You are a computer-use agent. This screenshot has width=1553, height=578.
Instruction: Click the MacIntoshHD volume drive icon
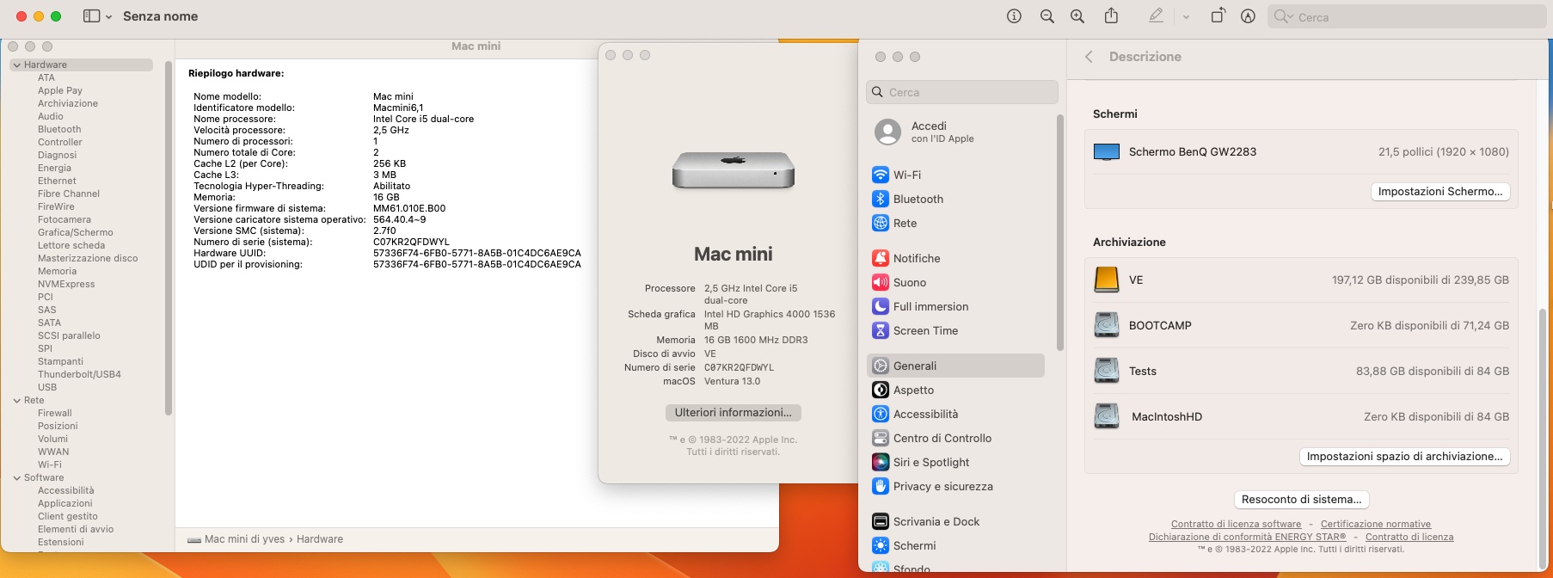1107,416
